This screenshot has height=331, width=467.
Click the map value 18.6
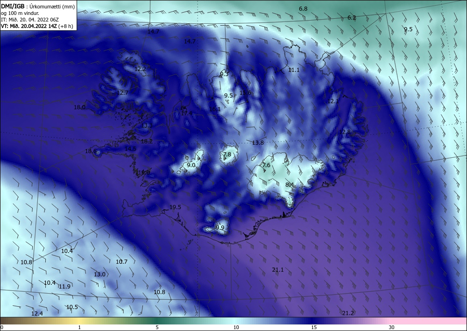pyautogui.click(x=91, y=151)
